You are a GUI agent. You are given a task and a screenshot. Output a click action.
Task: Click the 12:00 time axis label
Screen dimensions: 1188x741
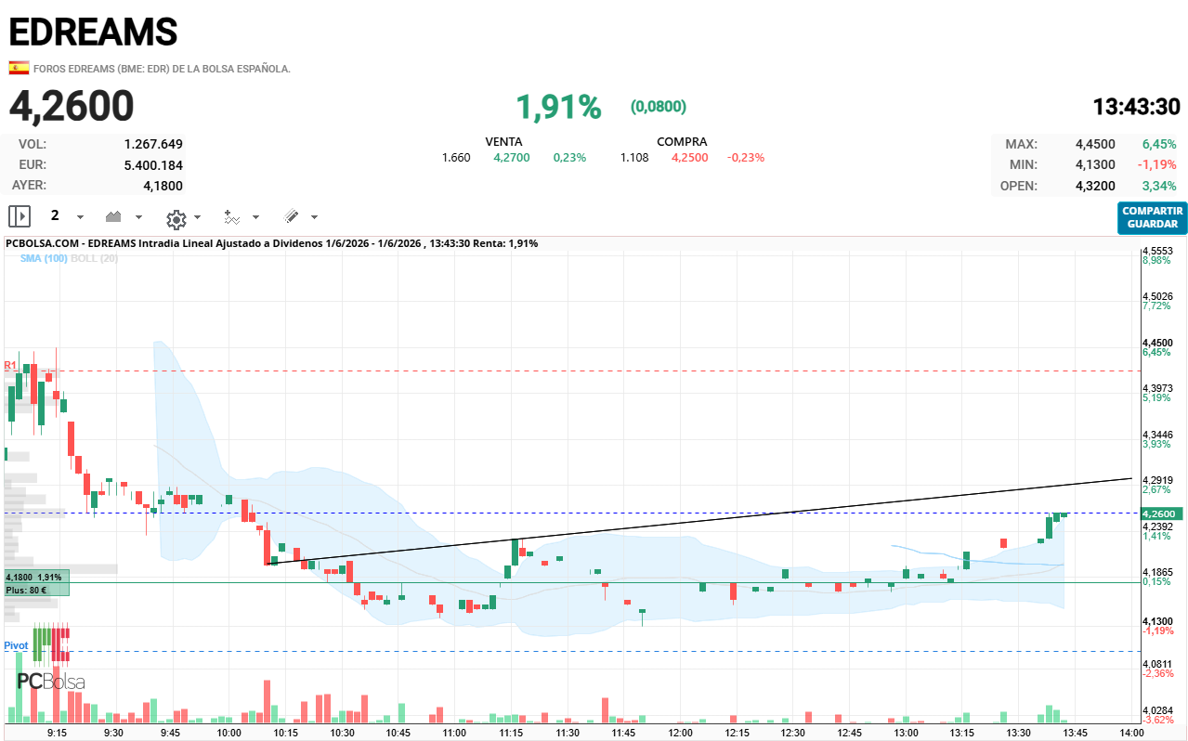680,733
